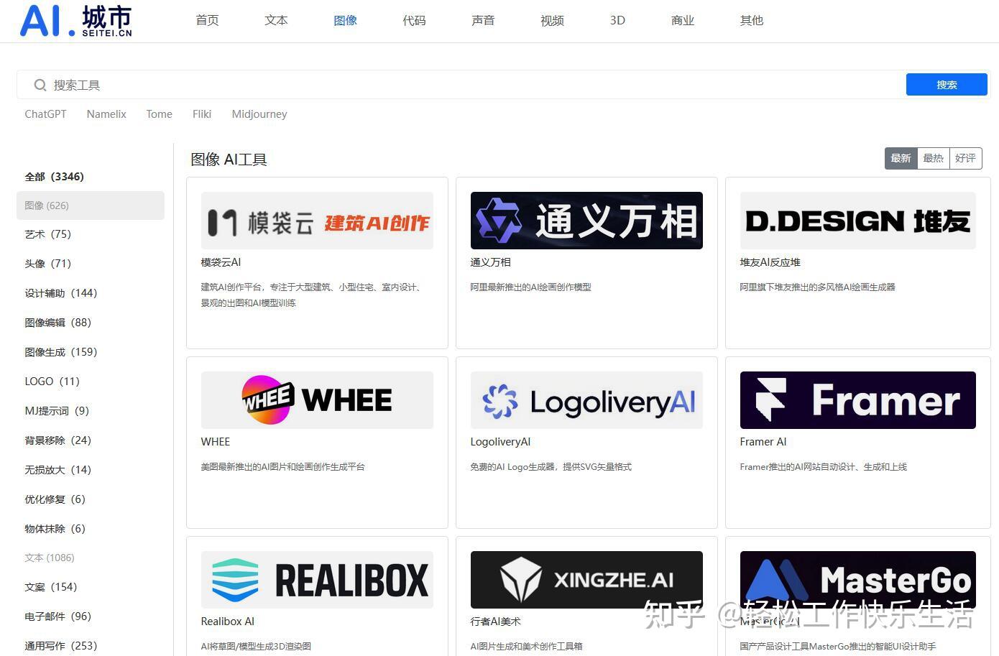Open the WHEE title link
Screen dimensions: 999x656
click(216, 442)
